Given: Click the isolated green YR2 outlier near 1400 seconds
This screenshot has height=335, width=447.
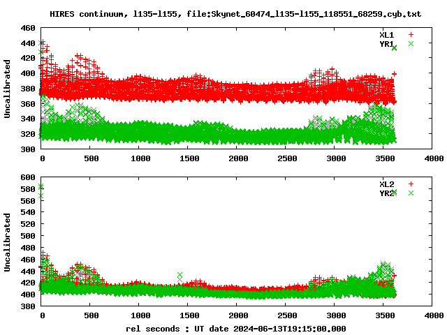Looking at the screenshot, I should click(180, 277).
